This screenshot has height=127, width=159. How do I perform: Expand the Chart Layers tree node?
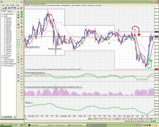coord(2,56)
